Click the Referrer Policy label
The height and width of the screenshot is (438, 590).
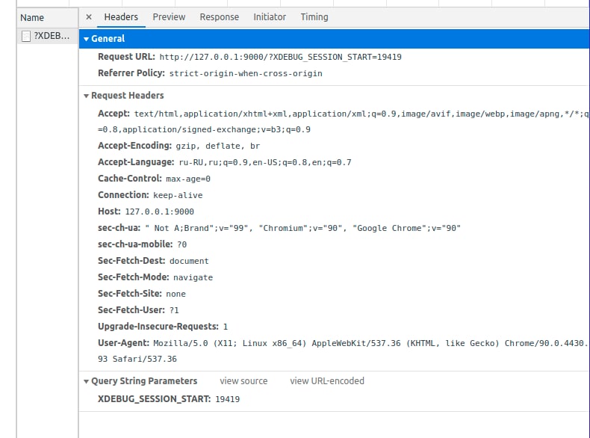(131, 73)
